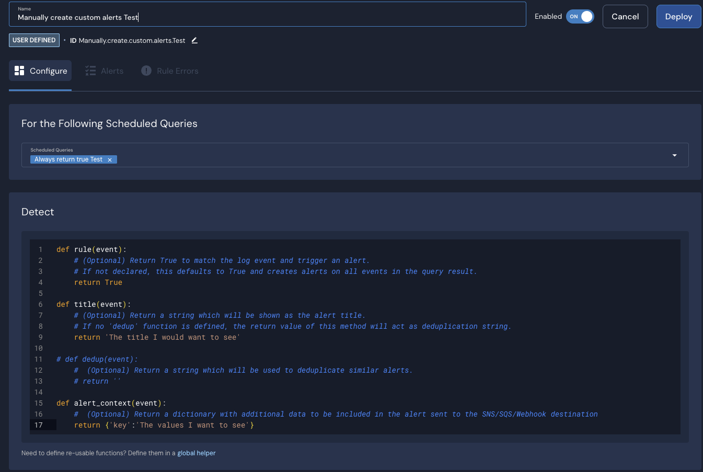The image size is (703, 472).
Task: Click the ID Manually.create.custom.alerts.Test text
Action: click(128, 40)
